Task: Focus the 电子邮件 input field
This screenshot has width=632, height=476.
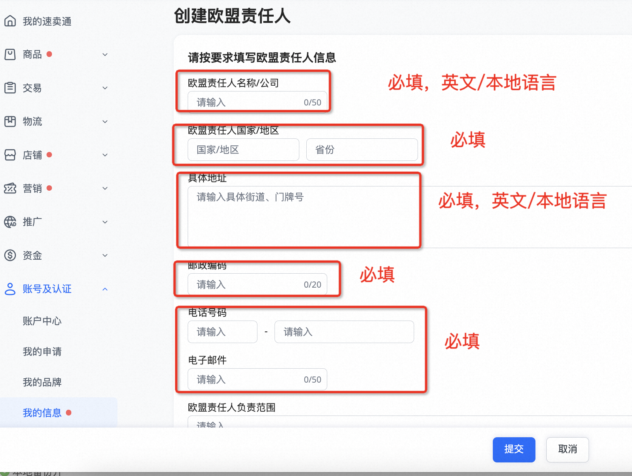Action: pyautogui.click(x=257, y=379)
